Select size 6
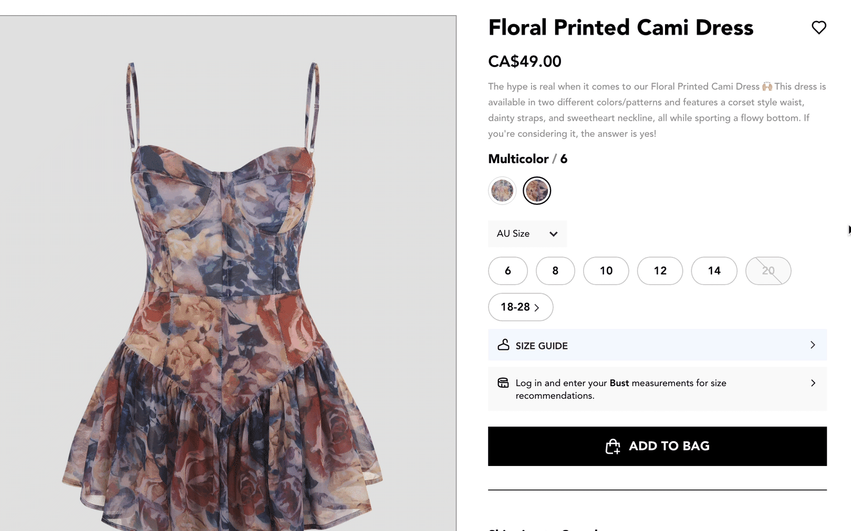This screenshot has width=851, height=531. coord(507,271)
